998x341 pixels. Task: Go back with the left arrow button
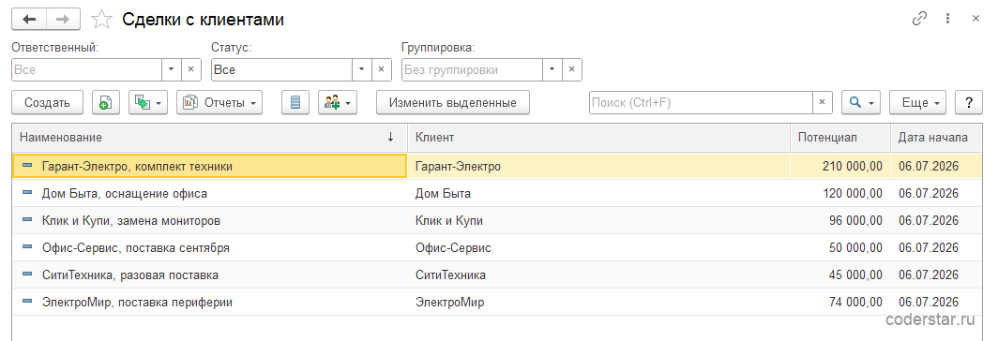pyautogui.click(x=29, y=19)
